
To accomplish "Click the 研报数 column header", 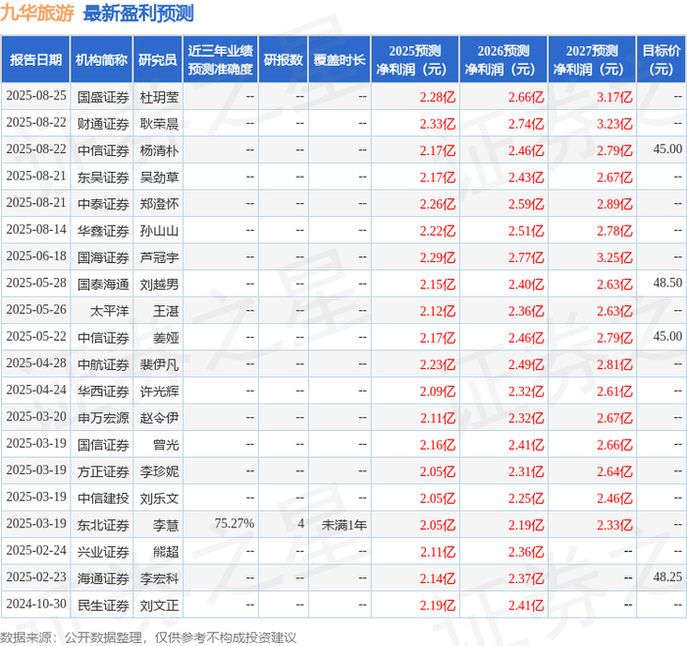I will point(283,60).
